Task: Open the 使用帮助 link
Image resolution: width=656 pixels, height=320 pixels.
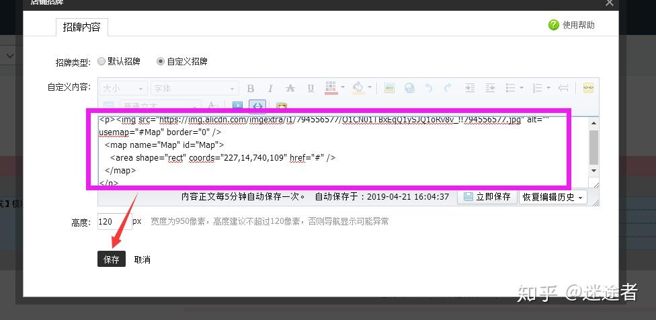Action: [x=578, y=25]
